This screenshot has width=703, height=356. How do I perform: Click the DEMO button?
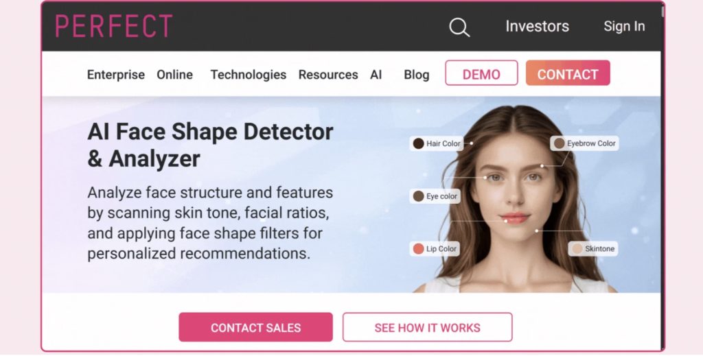[481, 73]
